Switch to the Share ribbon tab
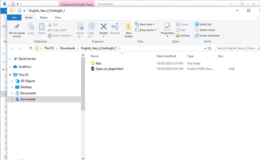Viewport: 260px width, 160px height. [x=44, y=17]
